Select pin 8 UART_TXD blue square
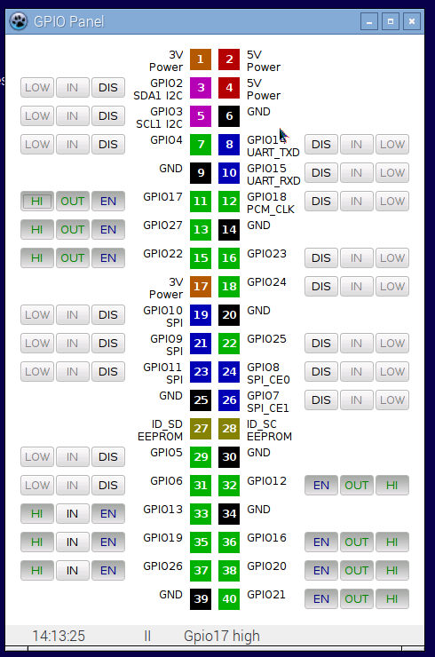435x657 pixels. tap(229, 145)
